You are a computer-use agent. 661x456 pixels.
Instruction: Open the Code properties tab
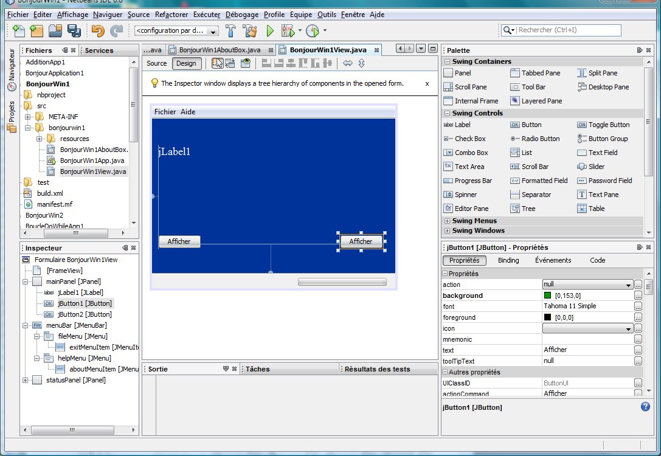pos(597,260)
